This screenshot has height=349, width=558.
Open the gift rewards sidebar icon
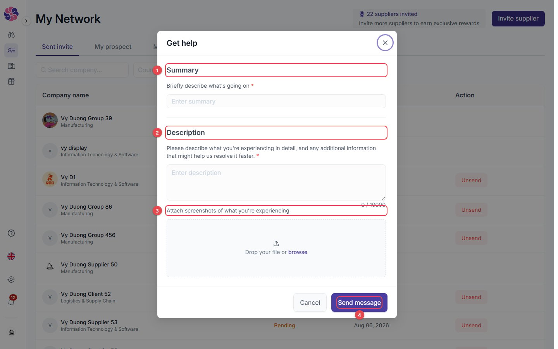pos(11,81)
